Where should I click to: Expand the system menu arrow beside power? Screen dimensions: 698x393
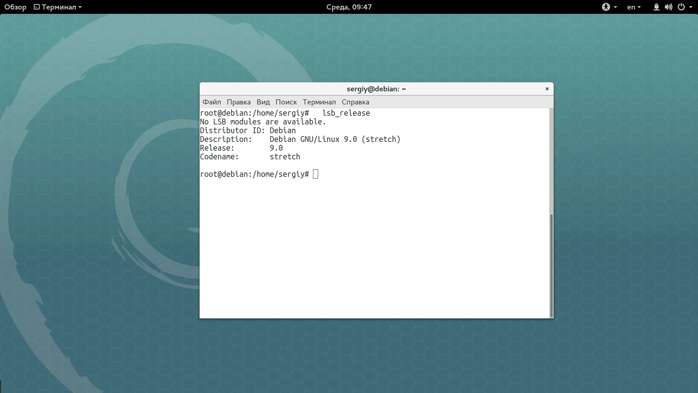pos(691,7)
